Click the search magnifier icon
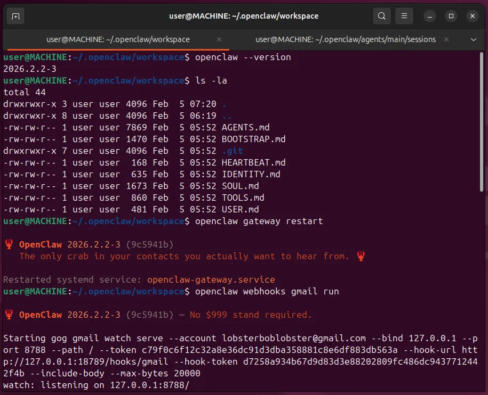488x395 pixels. (x=381, y=16)
